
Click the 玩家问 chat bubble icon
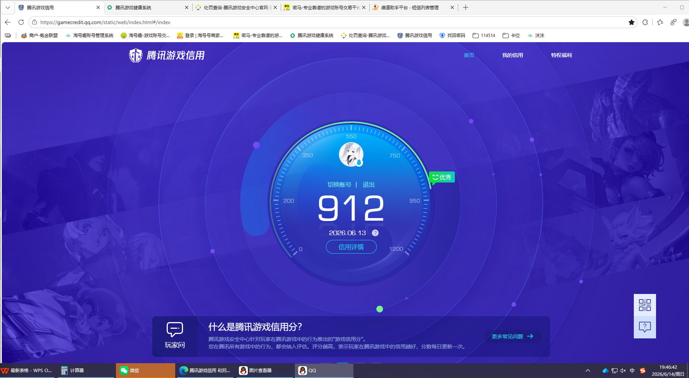pyautogui.click(x=175, y=329)
